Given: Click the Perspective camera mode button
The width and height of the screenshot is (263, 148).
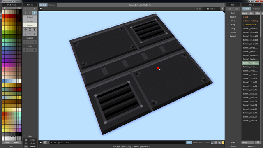Looking at the screenshot, I should (x=189, y=143).
